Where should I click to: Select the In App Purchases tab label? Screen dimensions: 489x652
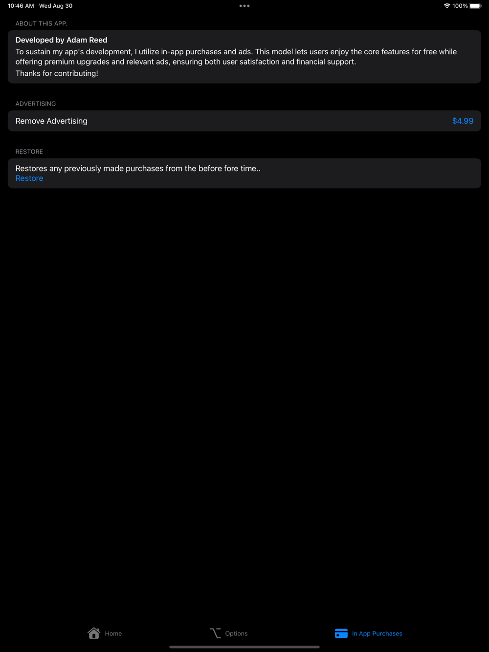[377, 633]
